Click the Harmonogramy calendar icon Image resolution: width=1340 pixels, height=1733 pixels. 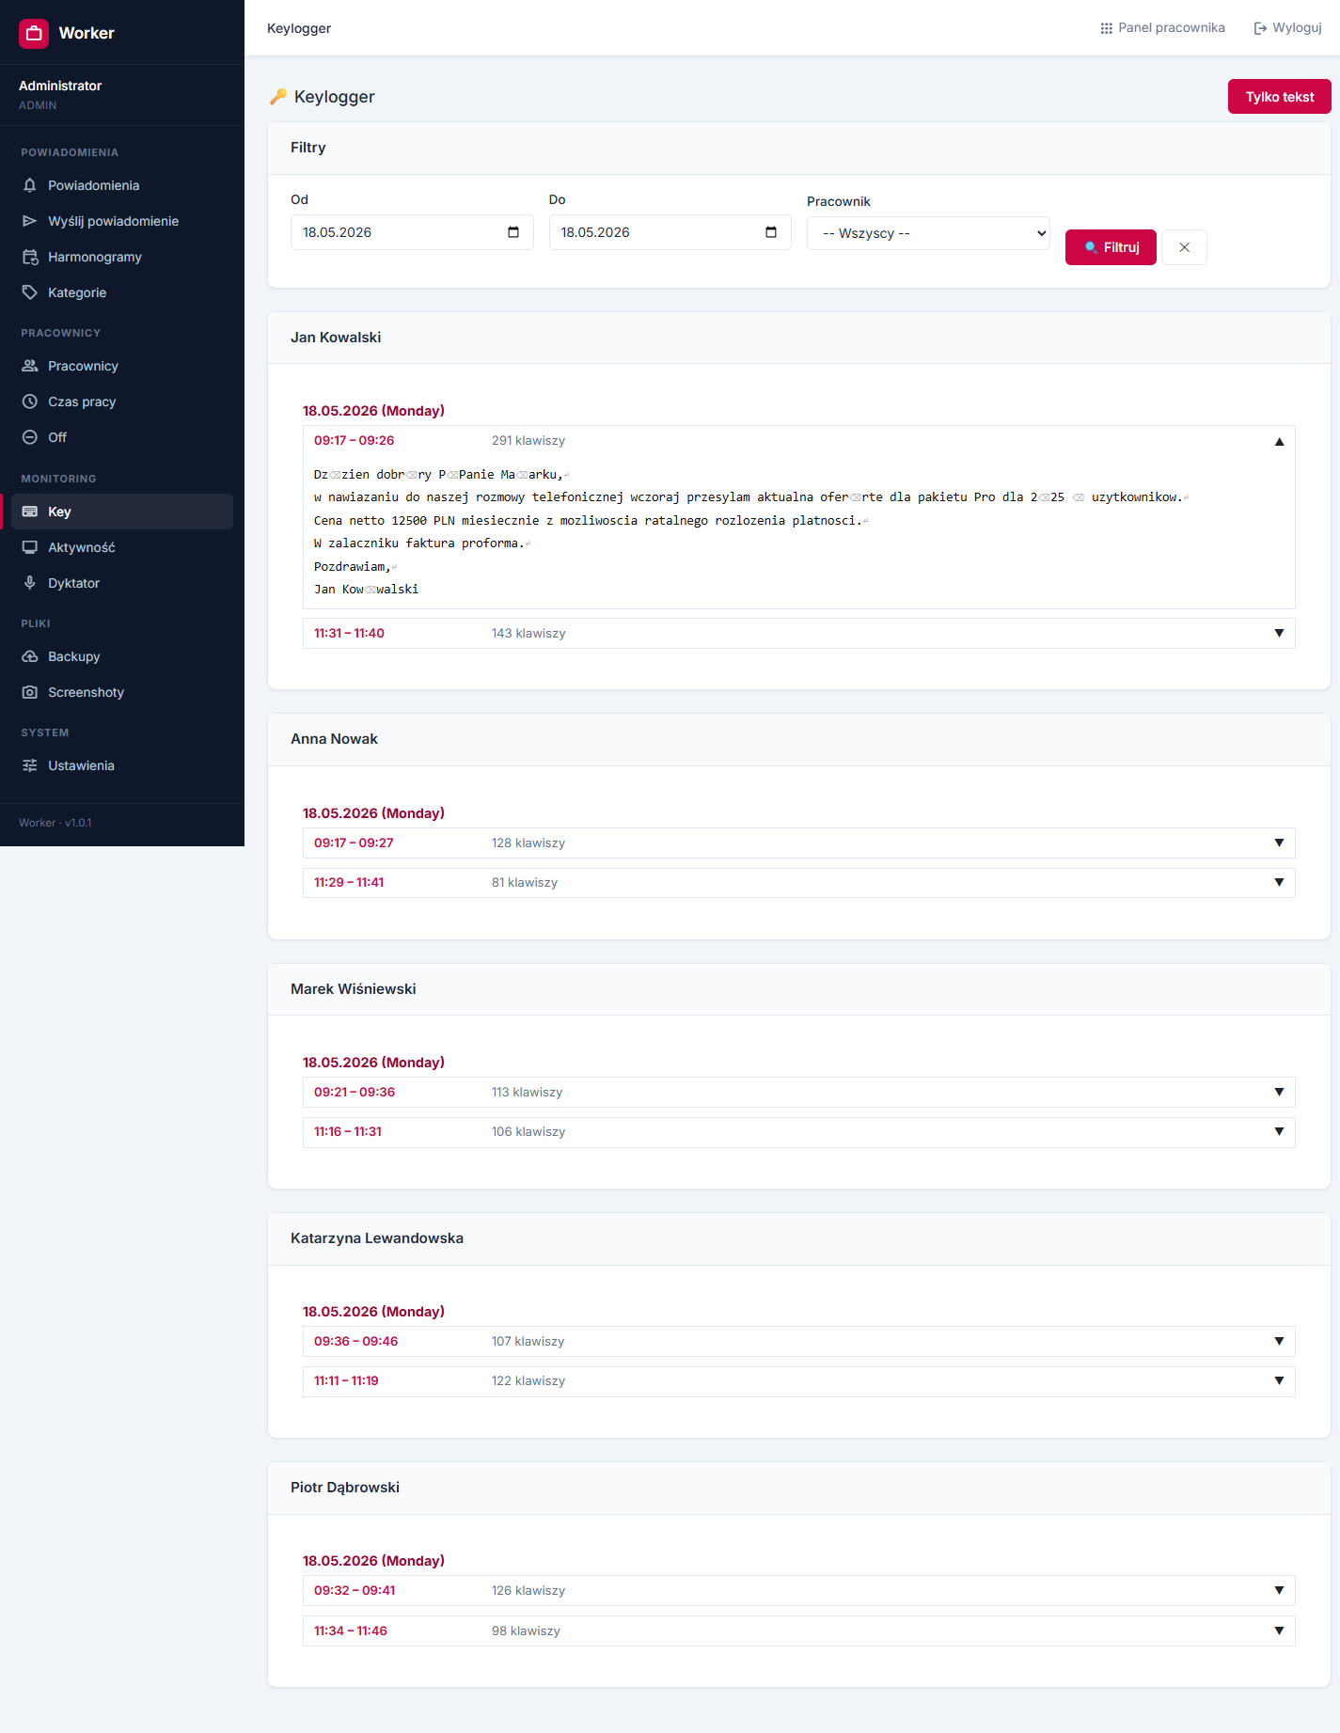coord(30,257)
